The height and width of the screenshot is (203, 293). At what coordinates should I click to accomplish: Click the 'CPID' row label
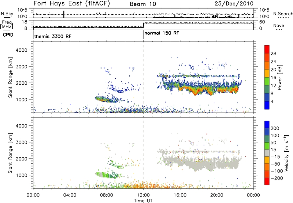tap(8, 35)
